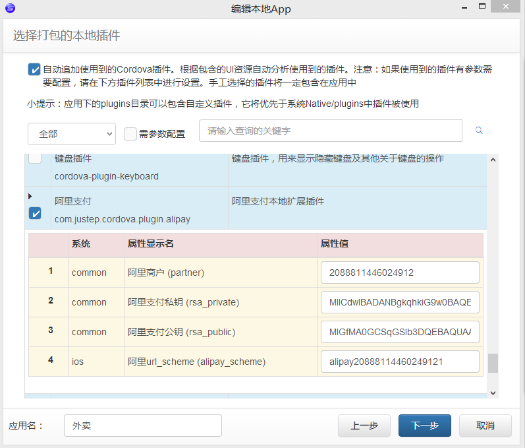Select cordova-plugin-keyboard text
Screen dimensions: 525x448
(107, 176)
